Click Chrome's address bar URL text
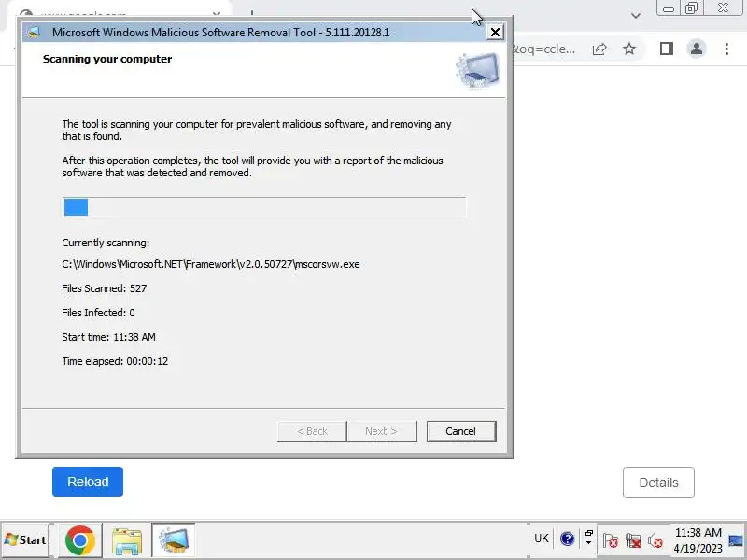Image resolution: width=747 pixels, height=560 pixels. click(544, 49)
